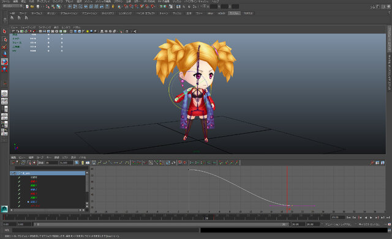Select the arrow Select tool in toolbox
Image resolution: width=392 pixels, height=239 pixels.
point(4,31)
